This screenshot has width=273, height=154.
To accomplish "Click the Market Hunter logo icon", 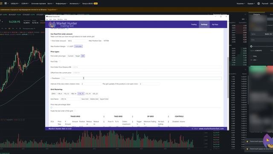I will click(x=52, y=24).
